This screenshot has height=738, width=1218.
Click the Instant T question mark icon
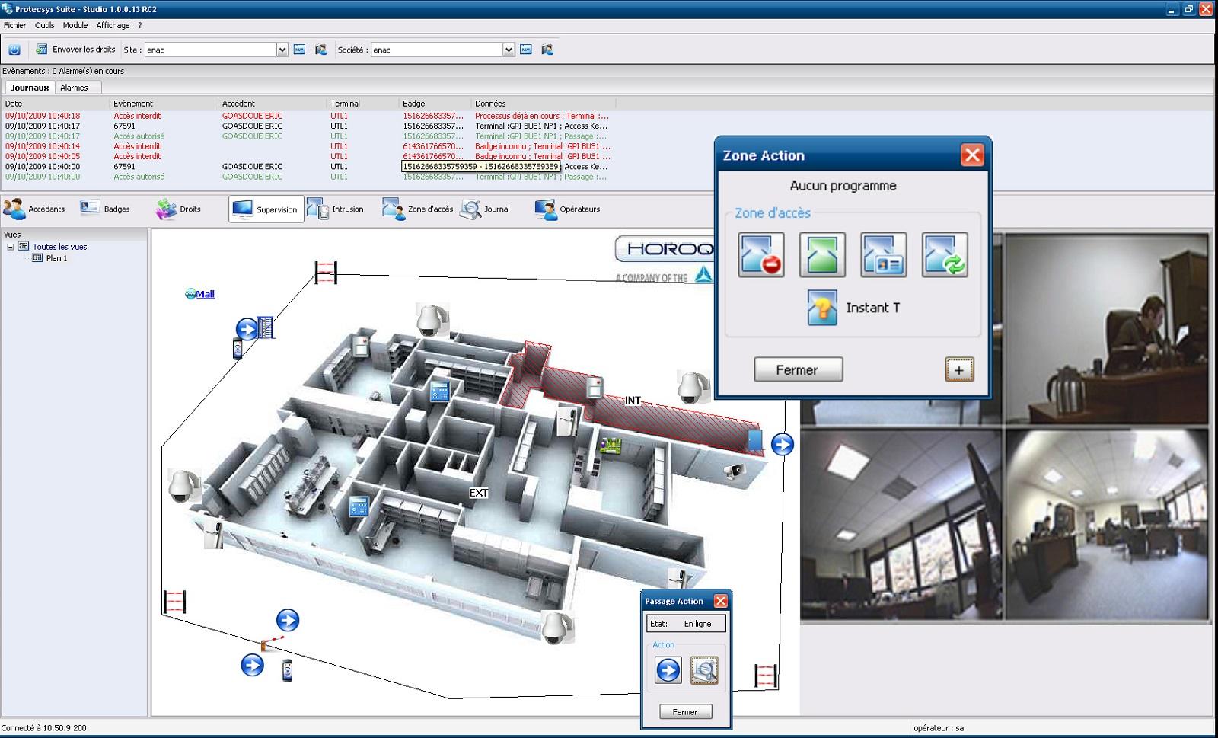(x=822, y=308)
